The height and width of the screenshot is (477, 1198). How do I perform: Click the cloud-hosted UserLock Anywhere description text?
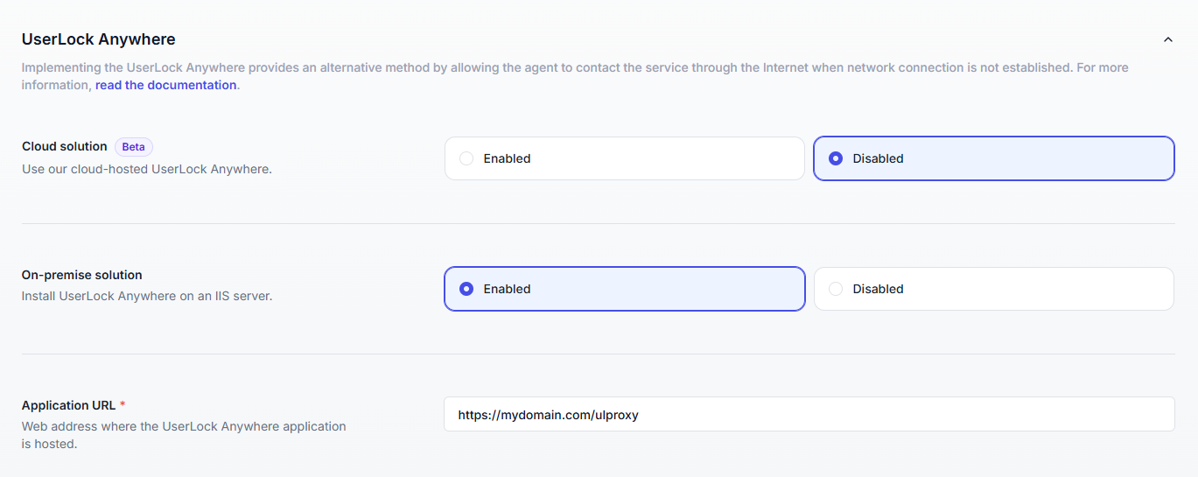coord(146,168)
